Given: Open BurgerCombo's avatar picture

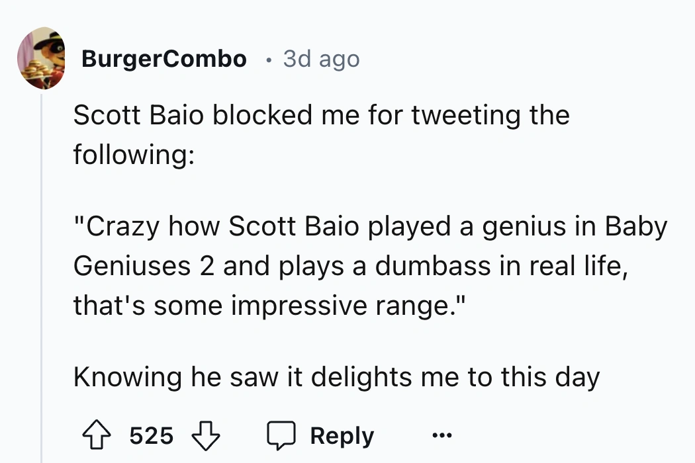Looking at the screenshot, I should coord(41,58).
